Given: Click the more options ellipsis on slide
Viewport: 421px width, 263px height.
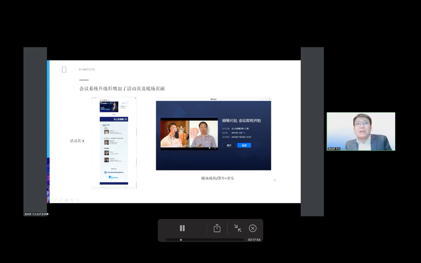Looking at the screenshot, I should pos(78,200).
